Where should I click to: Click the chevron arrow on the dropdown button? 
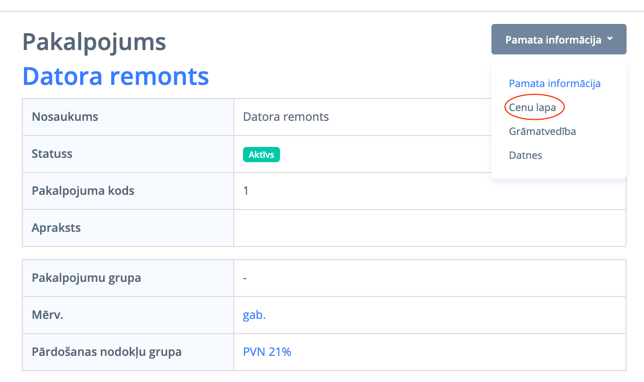click(610, 39)
